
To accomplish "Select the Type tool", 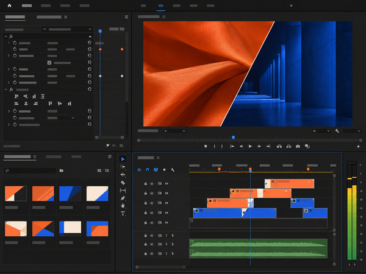I will click(123, 214).
